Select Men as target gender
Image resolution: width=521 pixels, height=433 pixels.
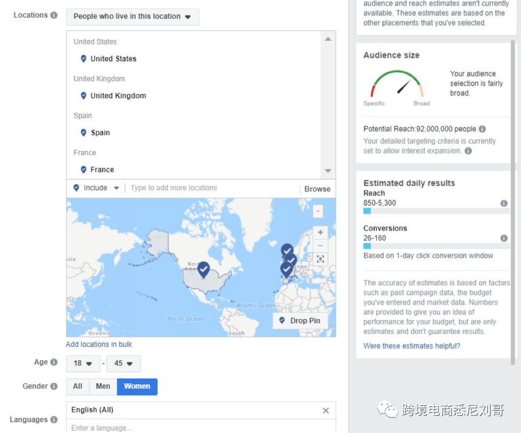pos(103,386)
